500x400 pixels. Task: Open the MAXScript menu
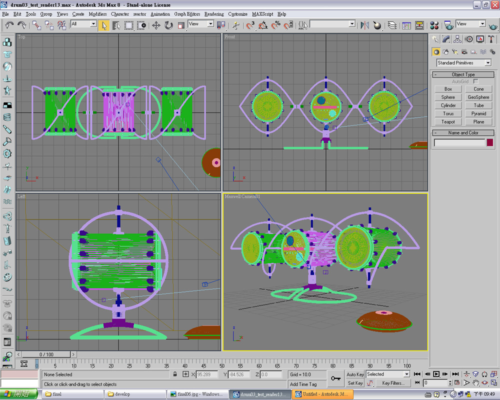pyautogui.click(x=262, y=14)
